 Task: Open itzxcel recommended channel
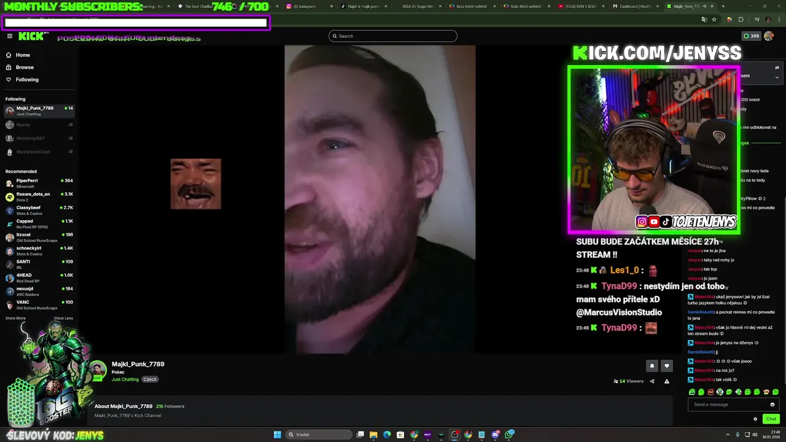point(39,237)
